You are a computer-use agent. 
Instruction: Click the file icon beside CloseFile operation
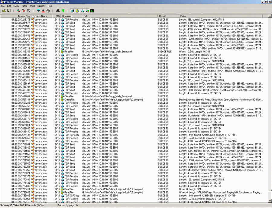tap(63, 96)
